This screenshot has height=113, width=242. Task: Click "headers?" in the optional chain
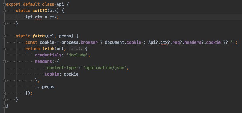(194, 43)
